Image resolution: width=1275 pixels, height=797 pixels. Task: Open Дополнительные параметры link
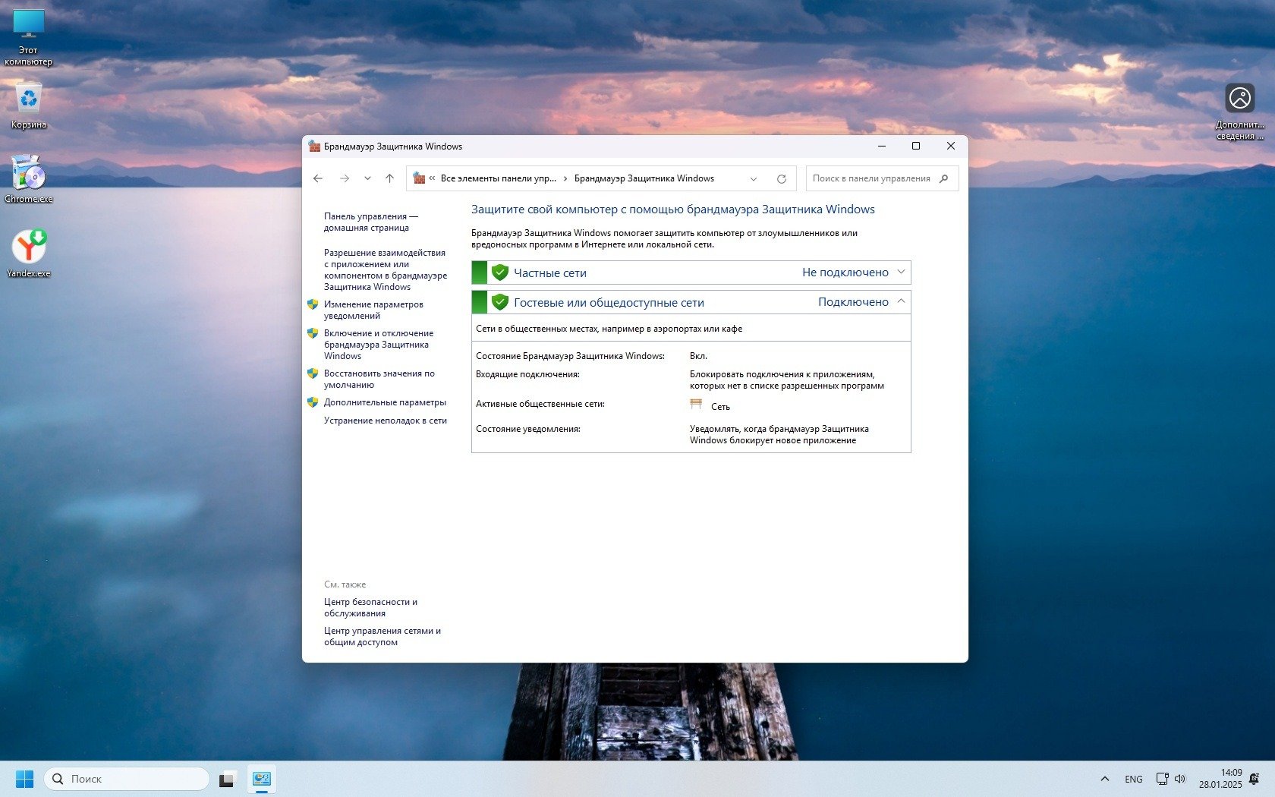pyautogui.click(x=385, y=402)
